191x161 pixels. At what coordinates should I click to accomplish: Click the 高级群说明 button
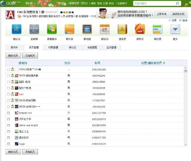point(178,14)
